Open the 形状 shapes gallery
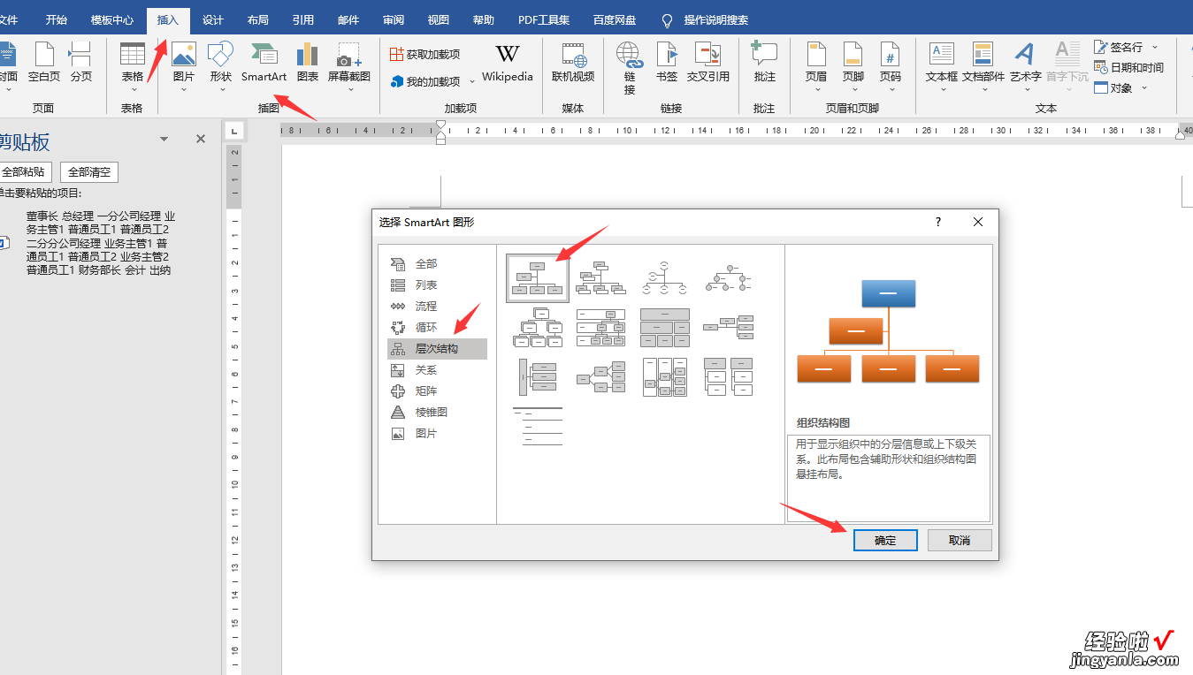Viewport: 1193px width, 675px height. coord(221,65)
